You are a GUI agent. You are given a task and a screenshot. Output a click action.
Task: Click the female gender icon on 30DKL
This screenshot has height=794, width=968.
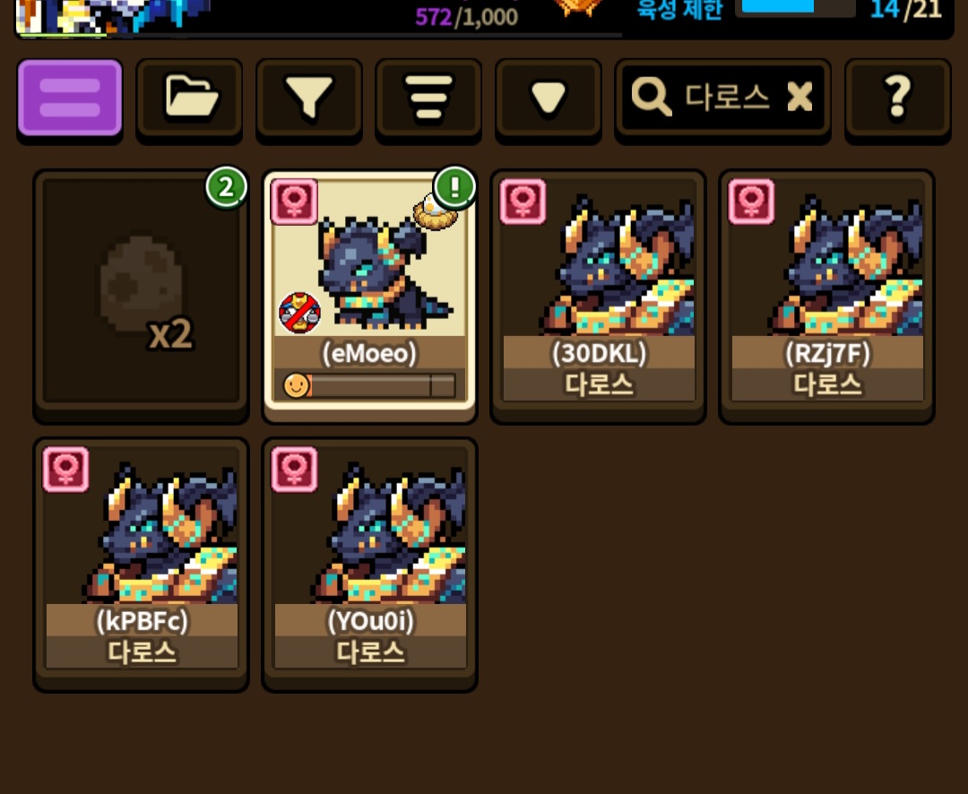523,202
